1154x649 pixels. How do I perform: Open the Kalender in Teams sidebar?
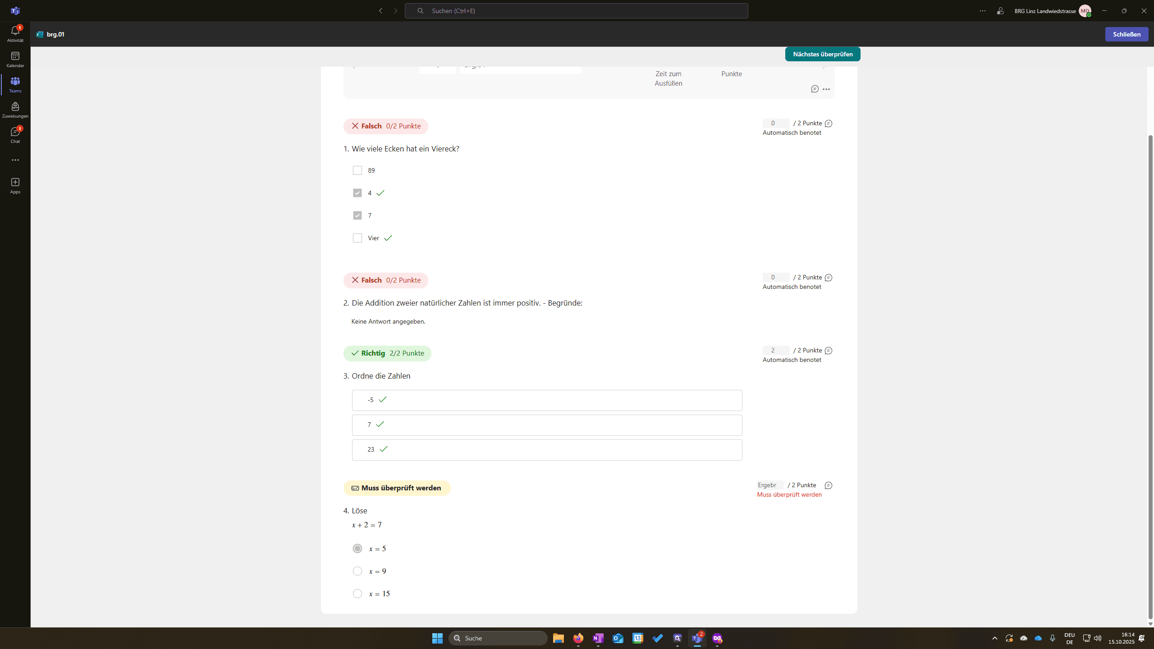click(15, 59)
